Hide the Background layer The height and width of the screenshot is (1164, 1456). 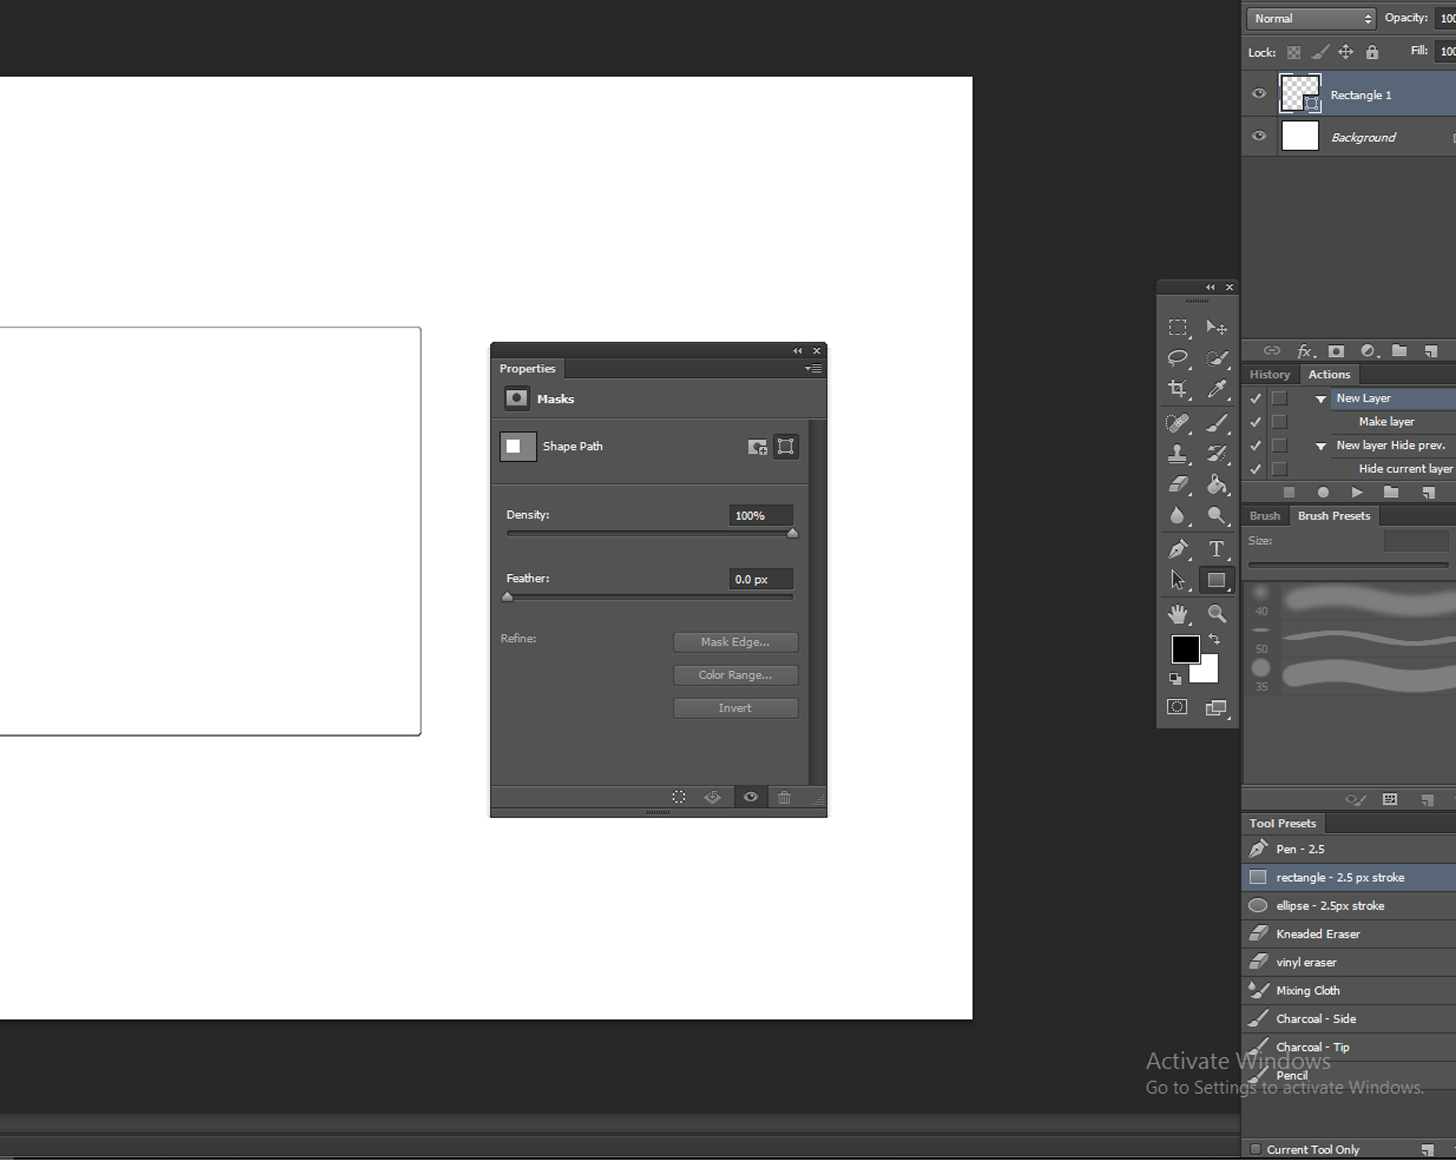[1259, 136]
